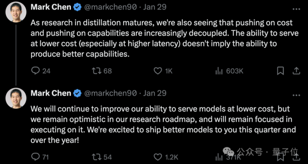The image size is (308, 164).
Task: Retweet the first tweet showing 68 retweets
Action: click(97, 71)
